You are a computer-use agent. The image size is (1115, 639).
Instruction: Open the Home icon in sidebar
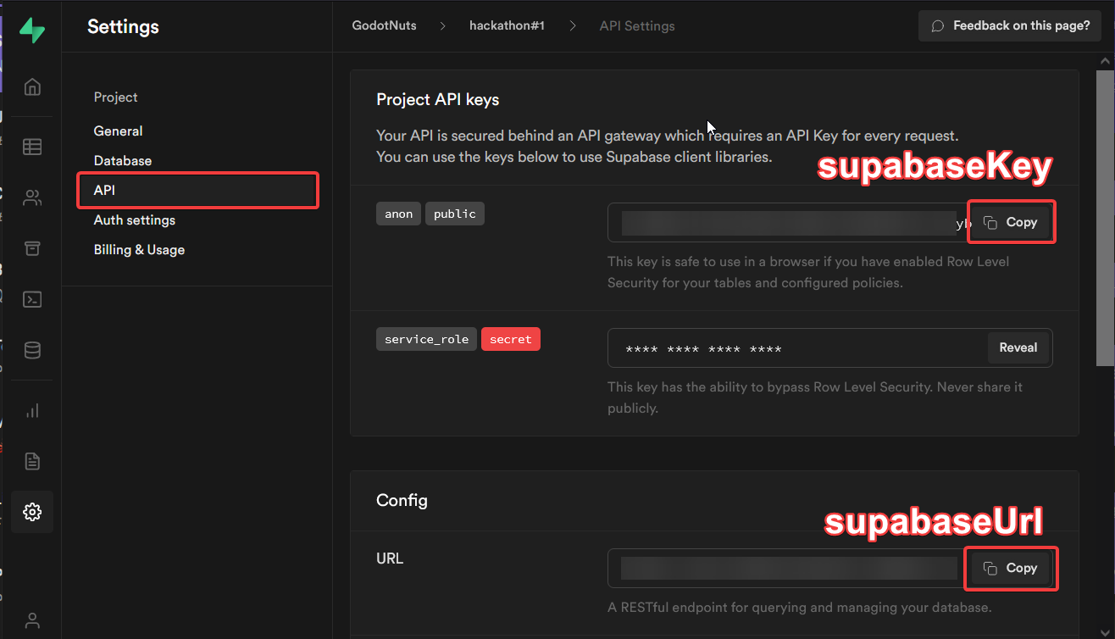(x=32, y=87)
